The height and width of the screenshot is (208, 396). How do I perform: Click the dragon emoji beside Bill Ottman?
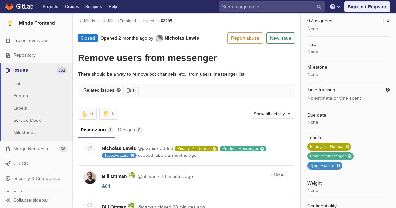(132, 175)
